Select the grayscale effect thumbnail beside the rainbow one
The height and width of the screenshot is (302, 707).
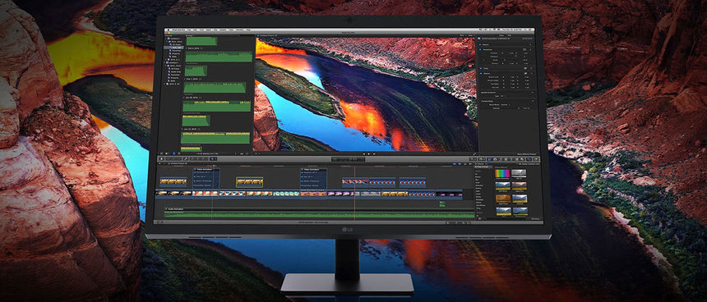(x=519, y=173)
